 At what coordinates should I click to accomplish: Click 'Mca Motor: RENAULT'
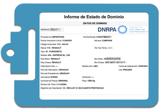50,59
